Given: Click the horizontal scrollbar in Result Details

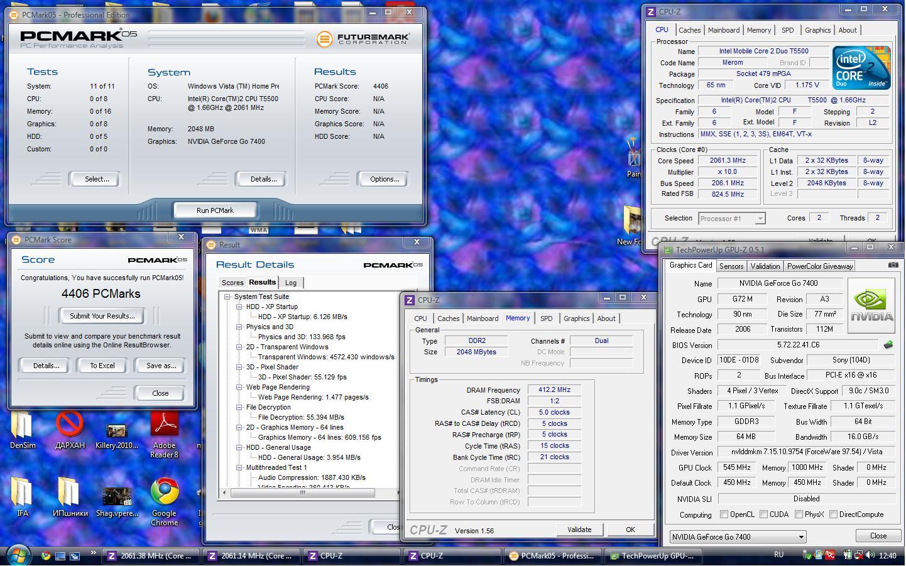Looking at the screenshot, I should pyautogui.click(x=303, y=493).
